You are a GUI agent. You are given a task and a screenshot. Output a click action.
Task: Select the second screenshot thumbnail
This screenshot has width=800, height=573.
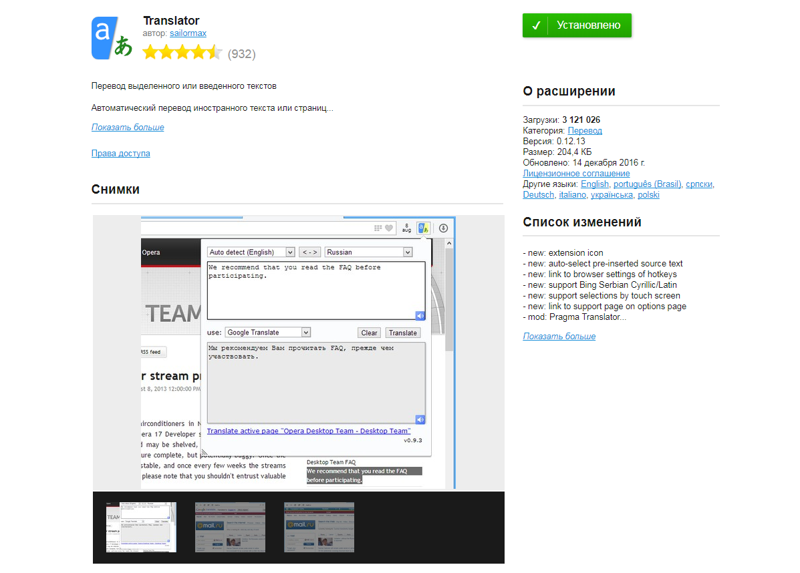(230, 527)
